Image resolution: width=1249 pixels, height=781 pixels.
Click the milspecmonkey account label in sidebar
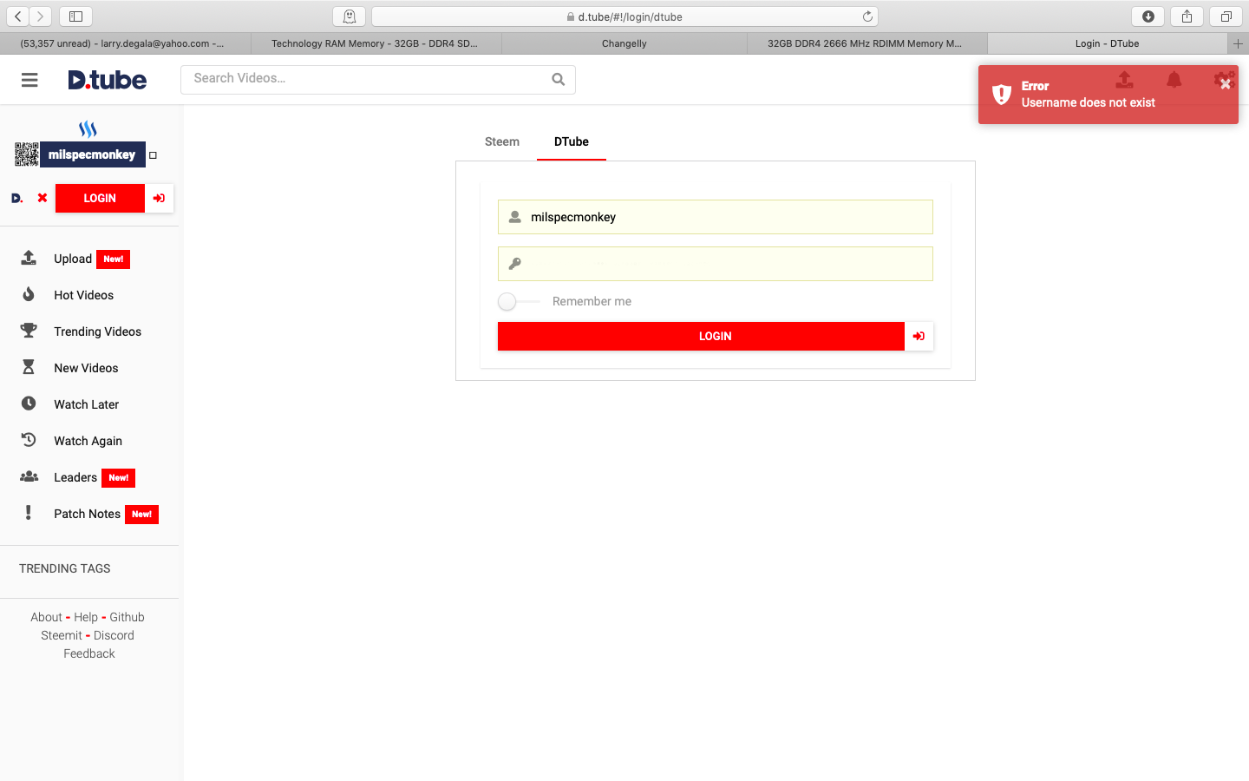click(x=92, y=154)
